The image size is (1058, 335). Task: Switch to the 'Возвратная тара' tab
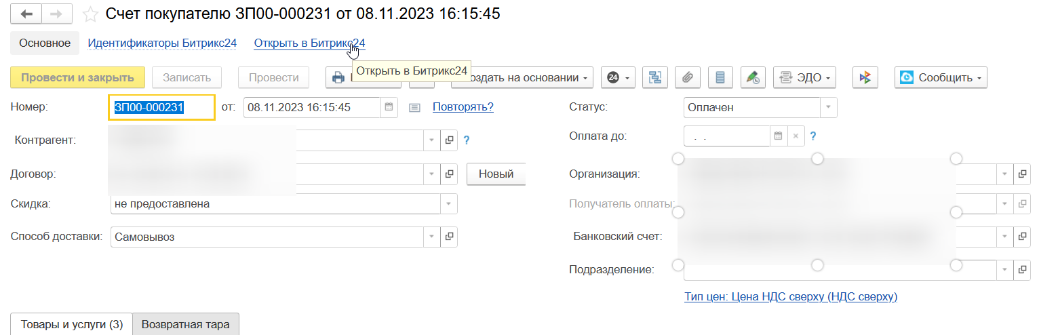(x=185, y=324)
